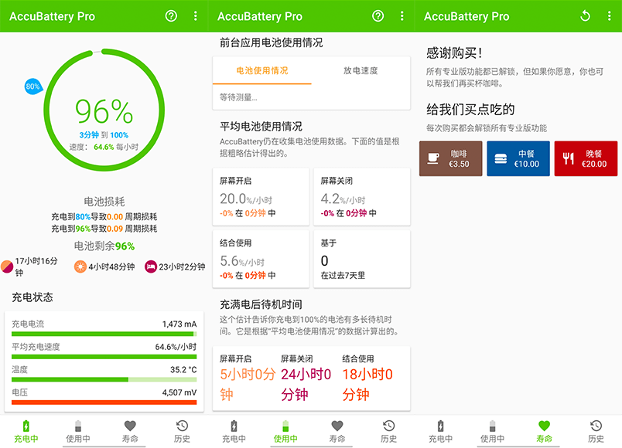Tap the 前台应用电池使用情况 heading

[272, 42]
